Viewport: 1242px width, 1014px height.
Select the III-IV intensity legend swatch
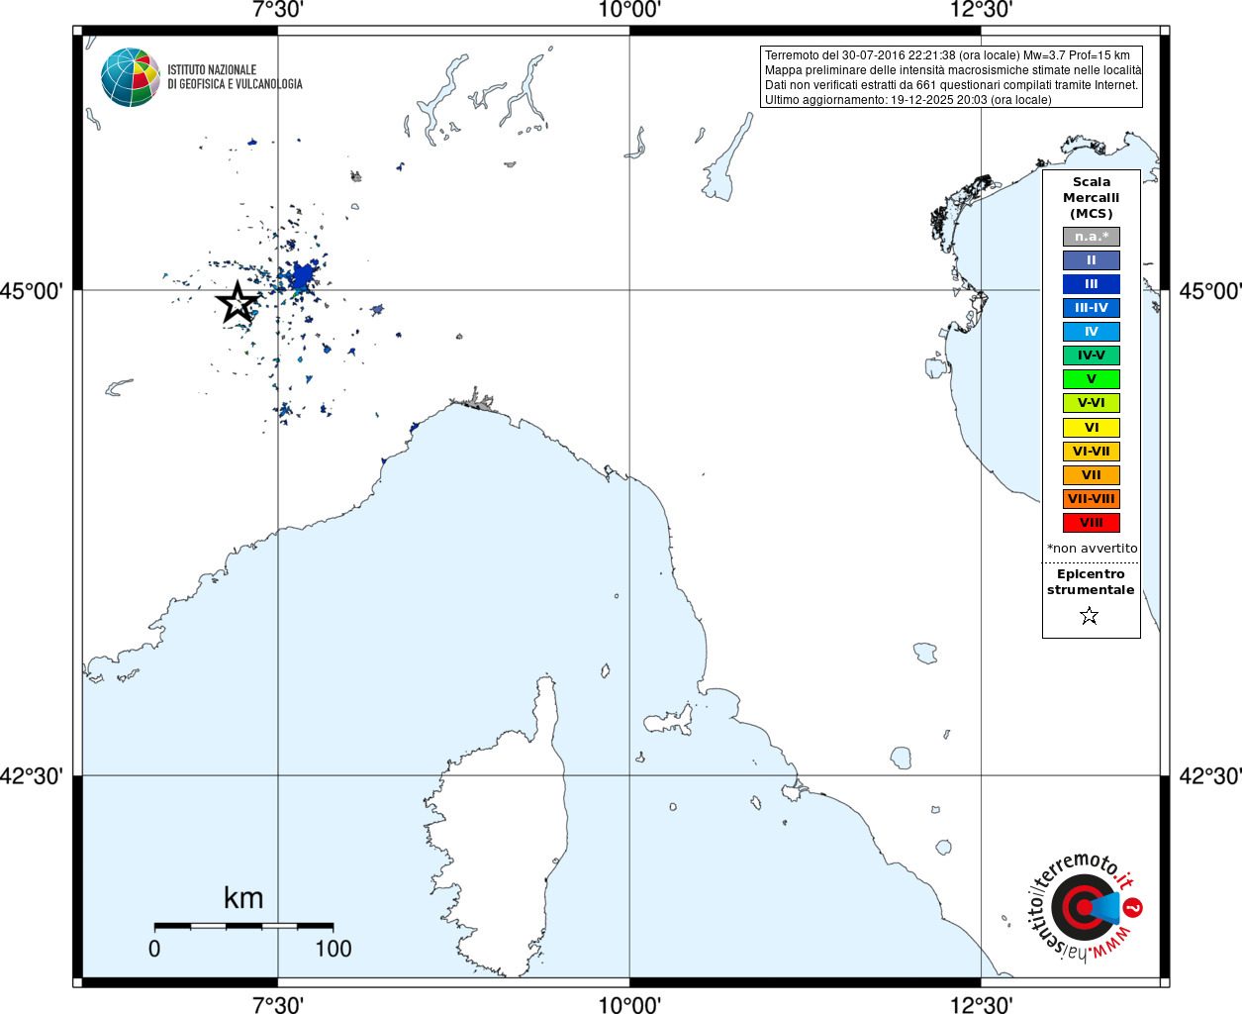tap(1092, 308)
